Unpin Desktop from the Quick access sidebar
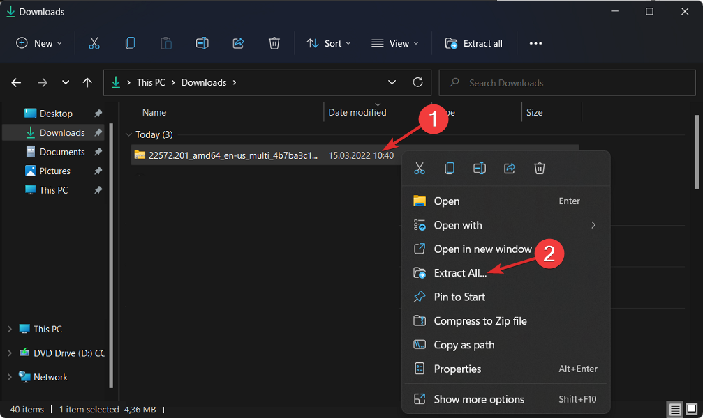 click(98, 114)
